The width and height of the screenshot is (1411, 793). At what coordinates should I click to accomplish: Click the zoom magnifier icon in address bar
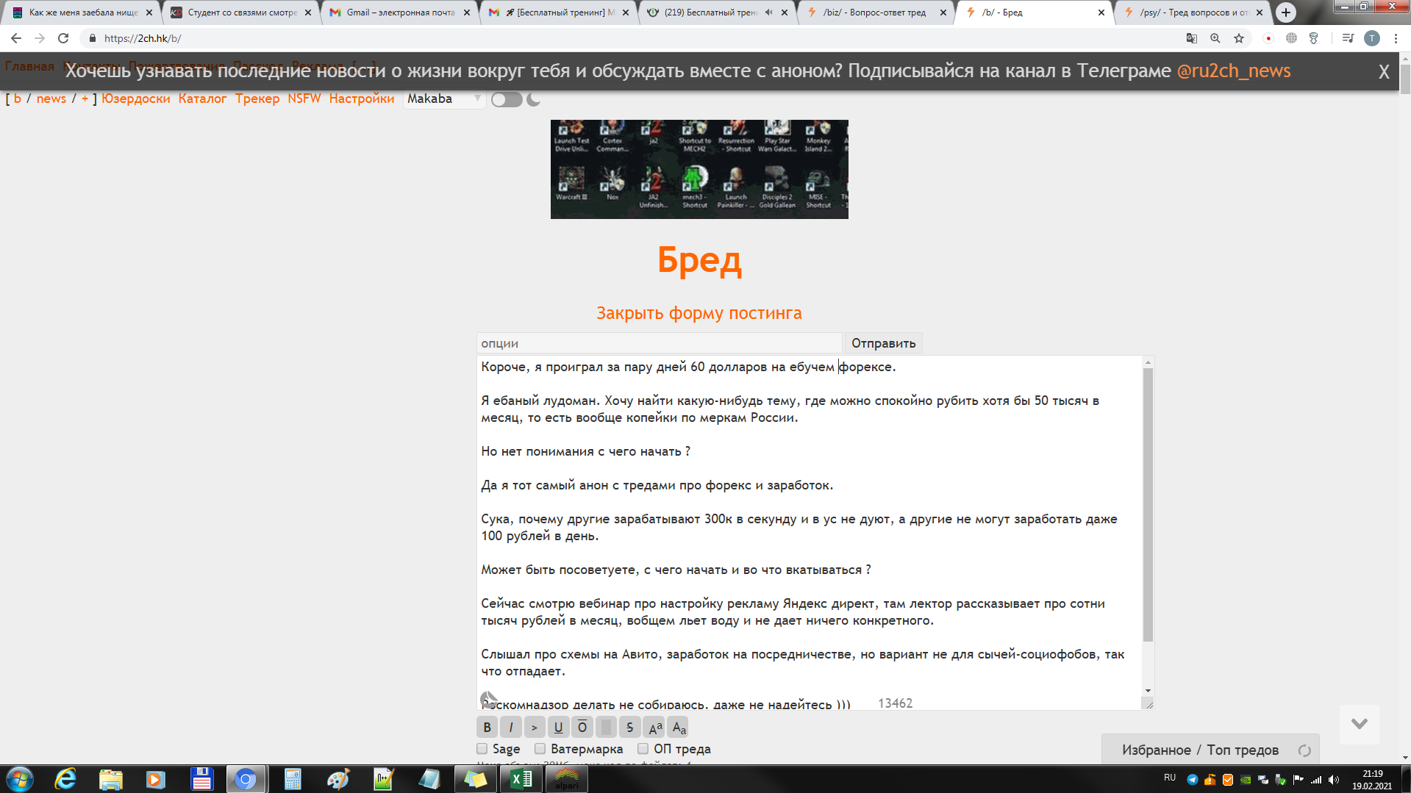[1215, 38]
